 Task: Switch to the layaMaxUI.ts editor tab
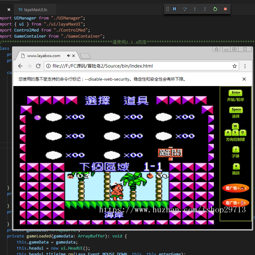pyautogui.click(x=35, y=9)
